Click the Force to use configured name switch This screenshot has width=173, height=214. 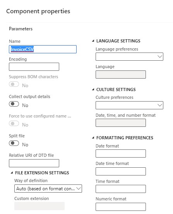click(14, 123)
